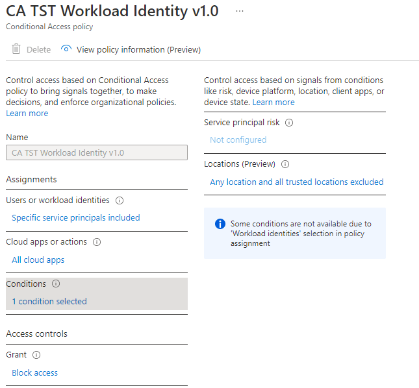Click info icon beside Service principal risk
Viewport: 419px width, 388px height.
pos(289,123)
